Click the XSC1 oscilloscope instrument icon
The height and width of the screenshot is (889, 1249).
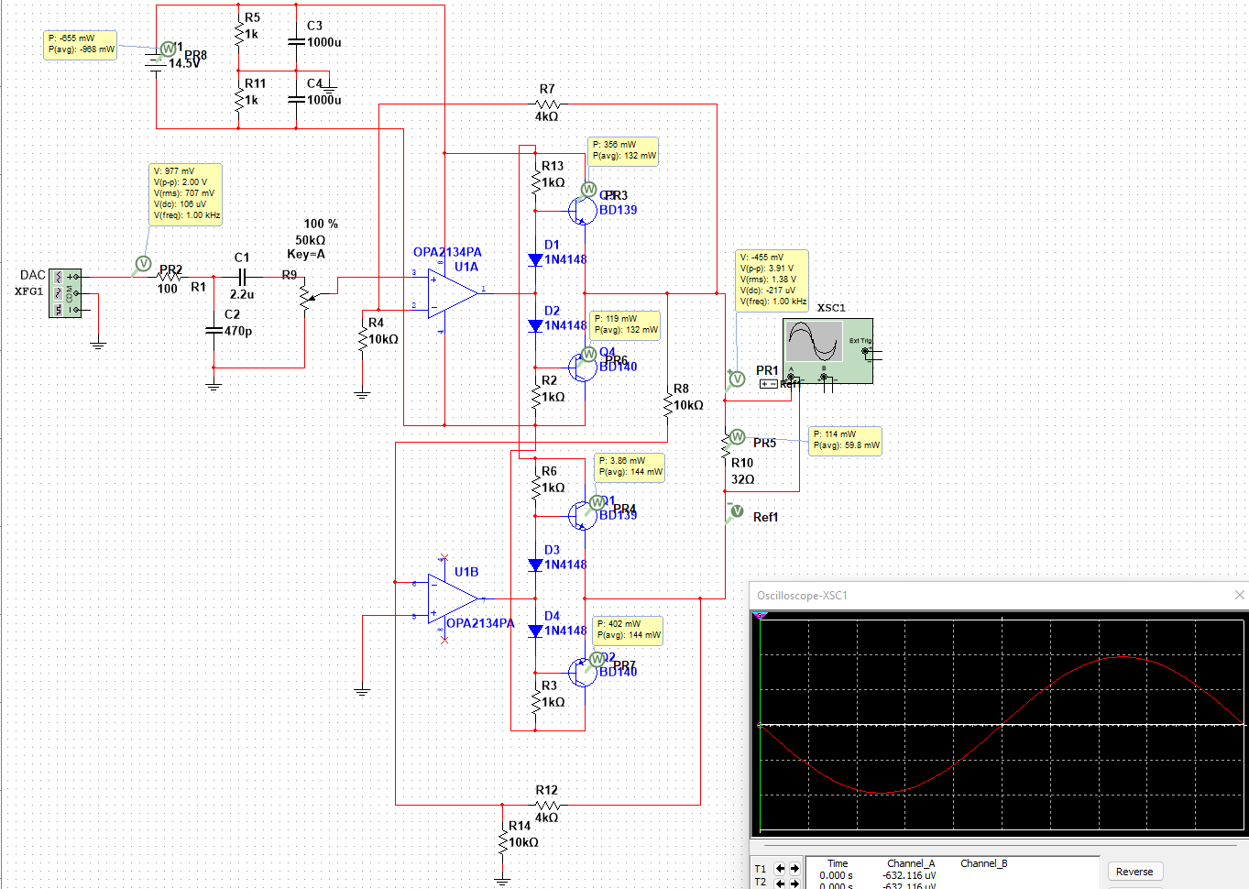tap(827, 351)
